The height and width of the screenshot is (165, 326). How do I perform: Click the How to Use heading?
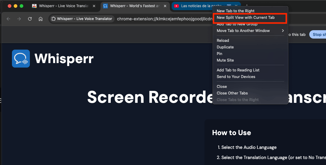232,133
